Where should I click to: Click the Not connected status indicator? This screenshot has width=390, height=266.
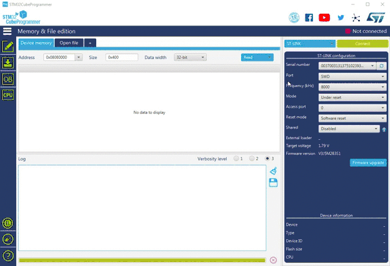coord(366,31)
